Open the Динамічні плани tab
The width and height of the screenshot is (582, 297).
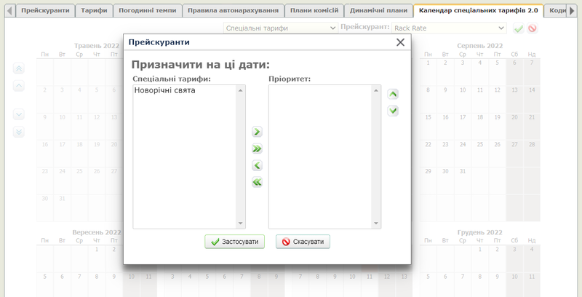click(x=378, y=11)
